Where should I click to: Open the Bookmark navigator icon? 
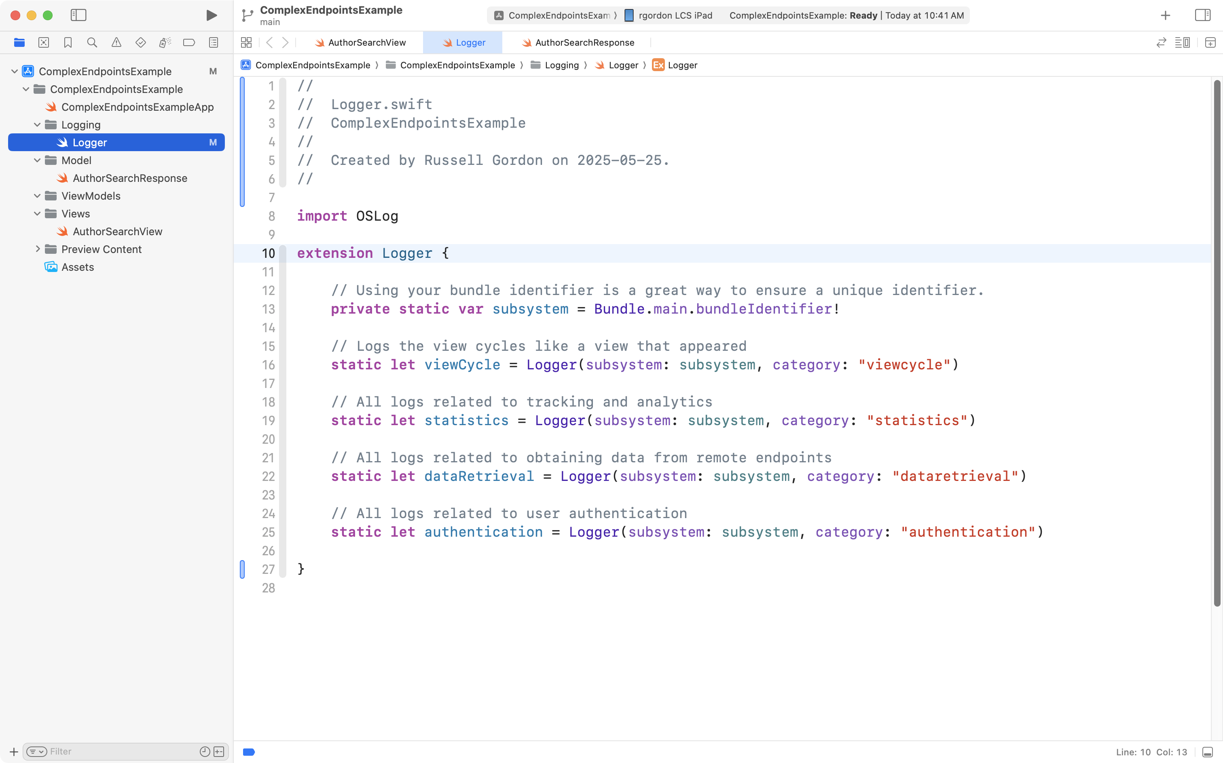pos(68,42)
